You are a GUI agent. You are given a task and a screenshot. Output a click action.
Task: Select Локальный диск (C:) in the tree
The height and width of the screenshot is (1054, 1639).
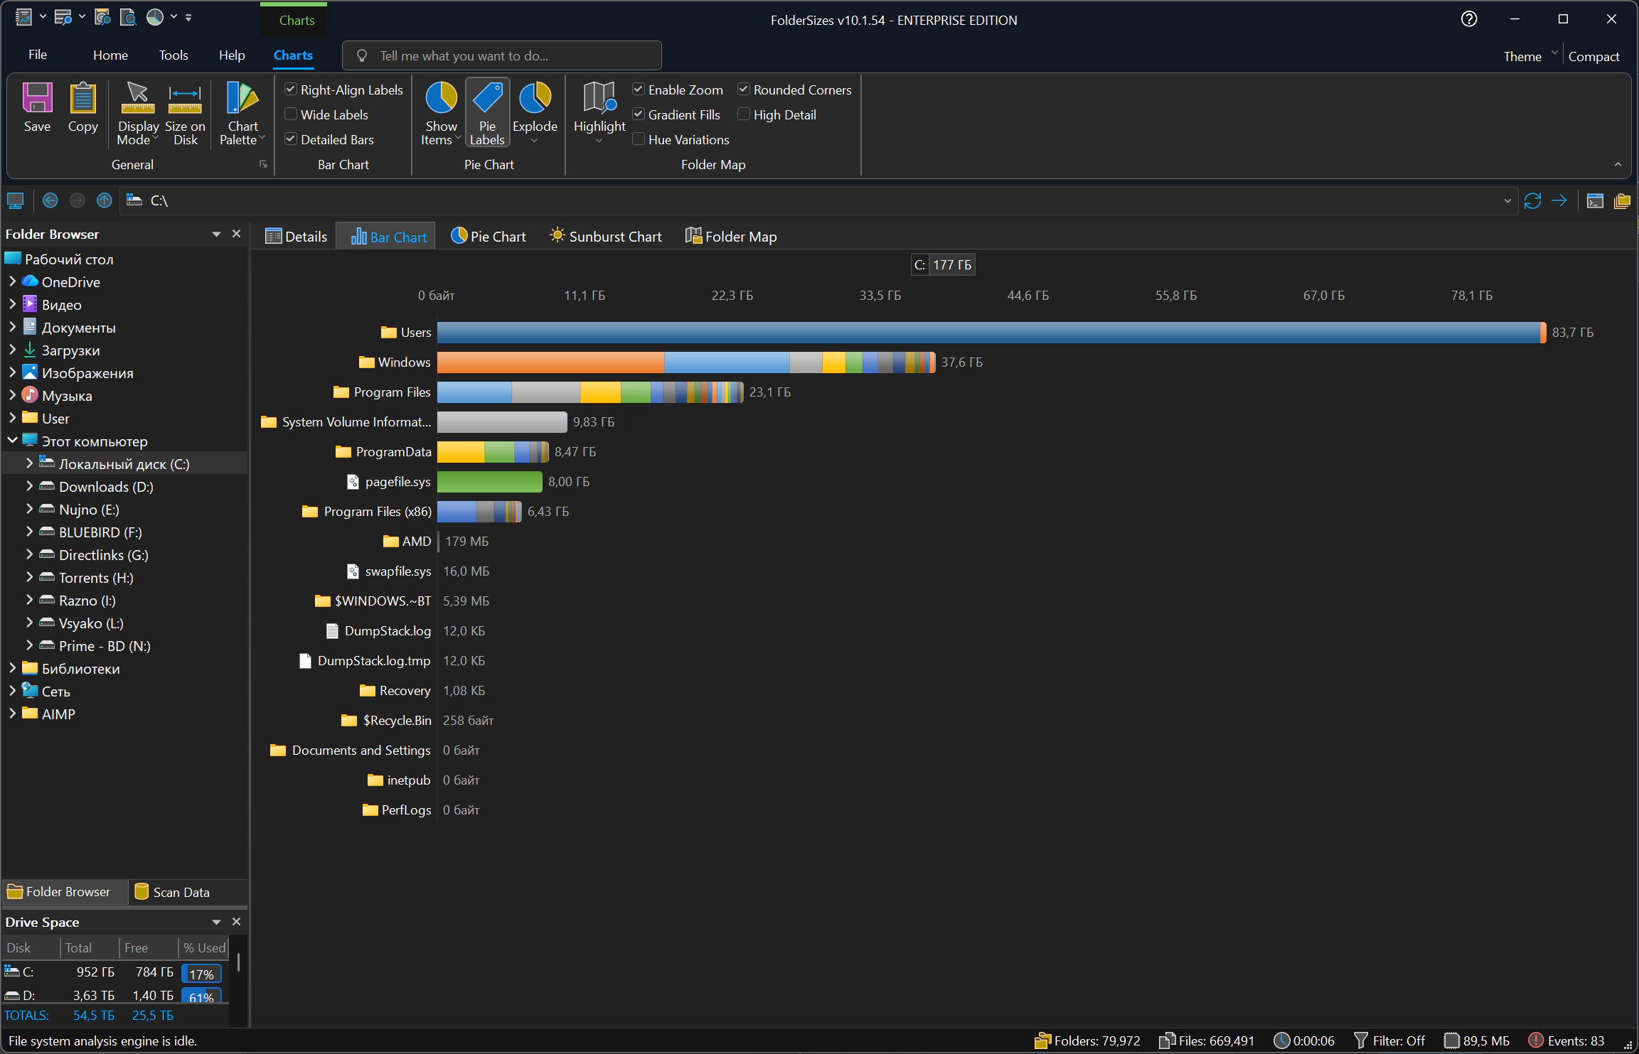pyautogui.click(x=124, y=463)
